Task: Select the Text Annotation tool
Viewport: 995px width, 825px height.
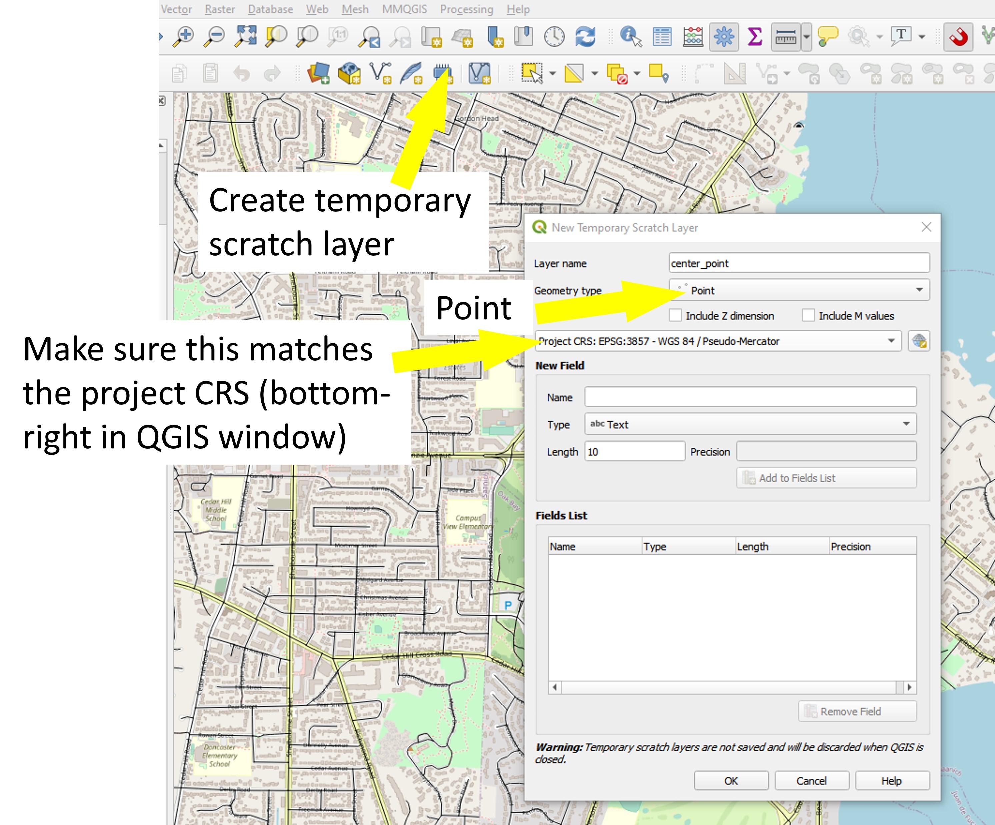Action: click(x=901, y=36)
